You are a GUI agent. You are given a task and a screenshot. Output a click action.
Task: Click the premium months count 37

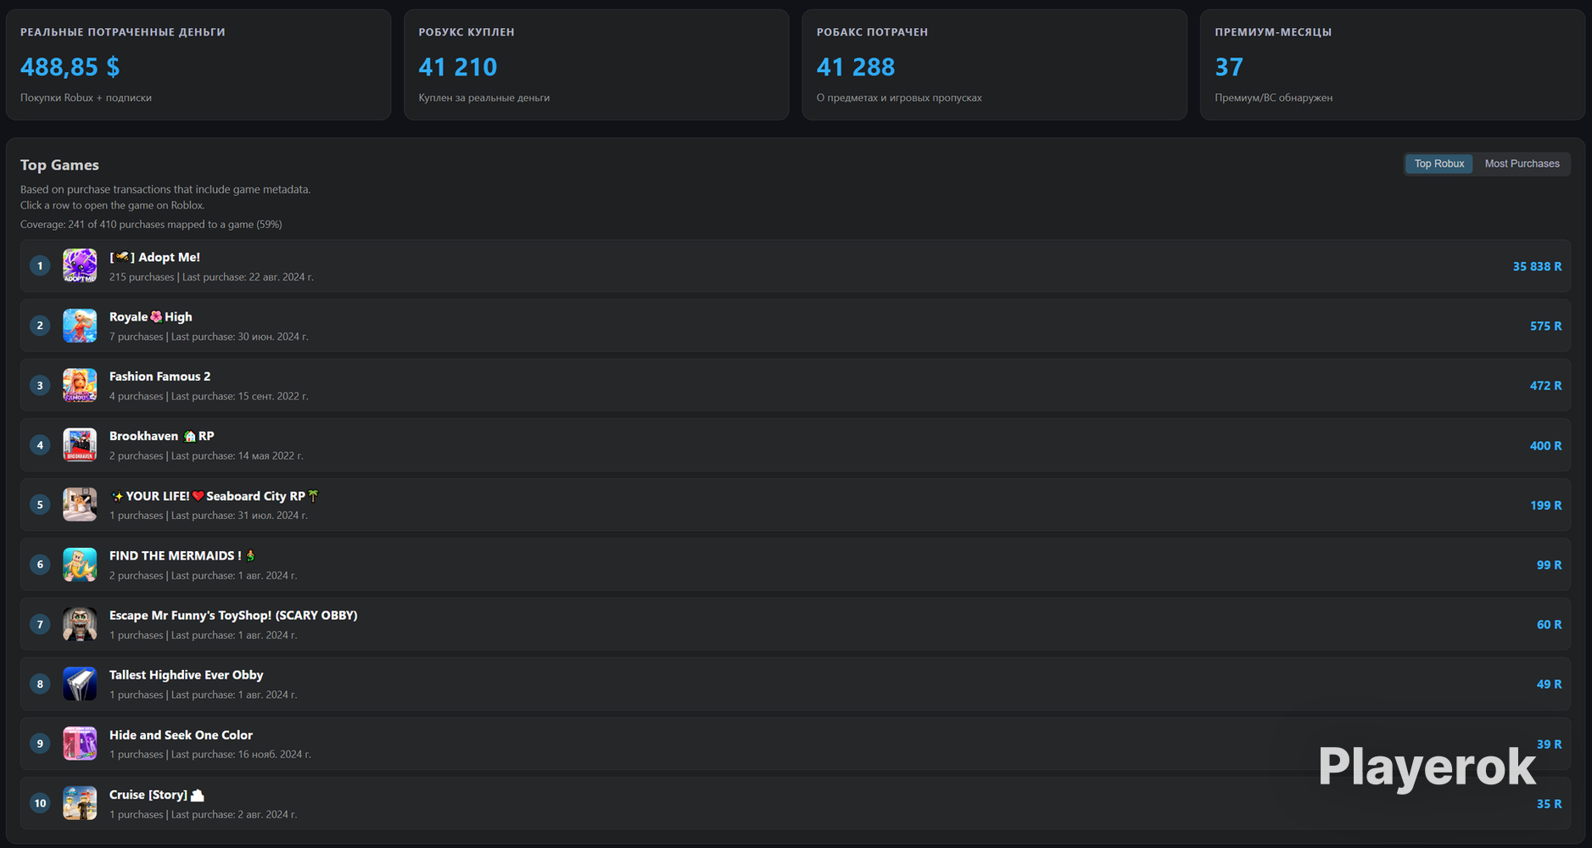pyautogui.click(x=1229, y=67)
